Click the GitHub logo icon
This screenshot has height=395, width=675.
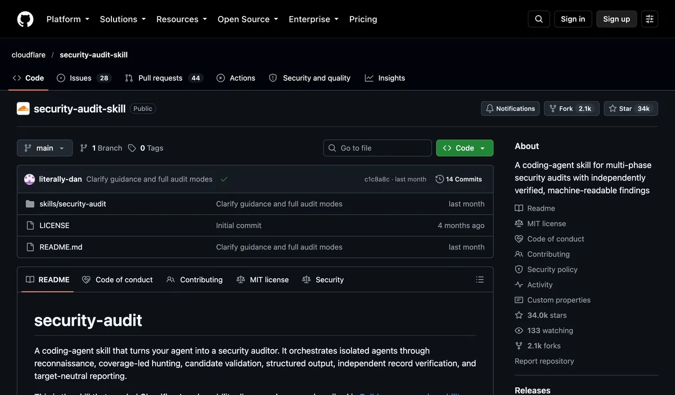coord(25,19)
